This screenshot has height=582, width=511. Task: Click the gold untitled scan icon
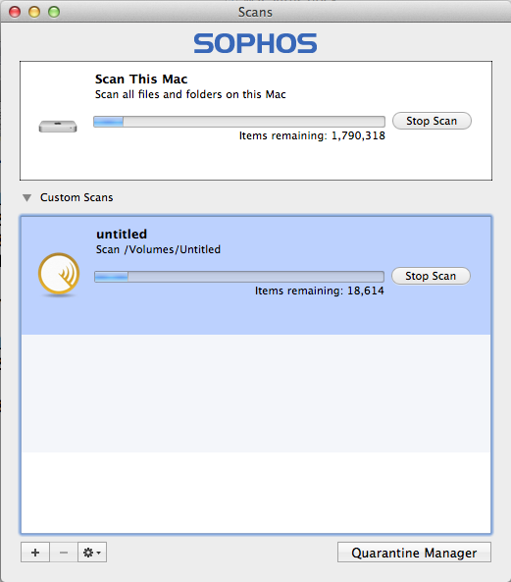pyautogui.click(x=59, y=275)
